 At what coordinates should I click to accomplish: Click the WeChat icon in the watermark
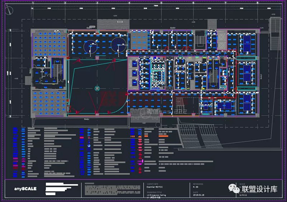tap(235, 189)
